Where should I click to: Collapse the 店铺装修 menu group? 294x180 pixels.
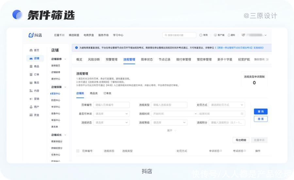[65, 59]
